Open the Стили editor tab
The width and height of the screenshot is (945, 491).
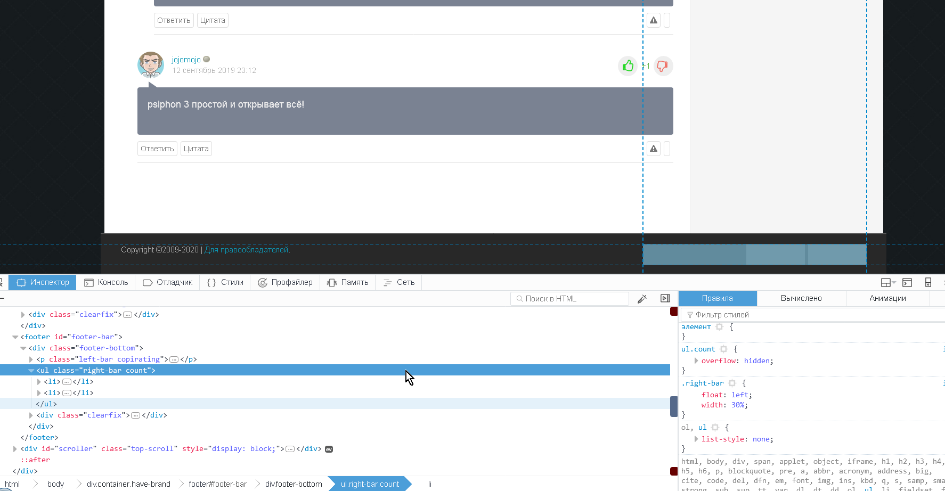[225, 282]
